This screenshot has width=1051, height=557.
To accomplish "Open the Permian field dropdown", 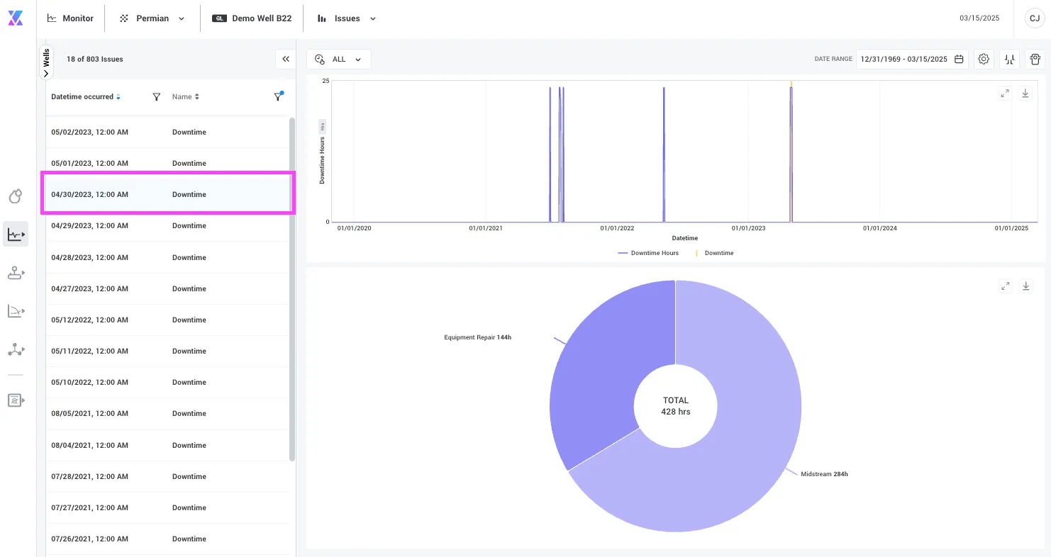I will (x=152, y=18).
